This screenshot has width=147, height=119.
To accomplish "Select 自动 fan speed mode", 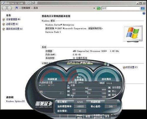I will 42,85.
